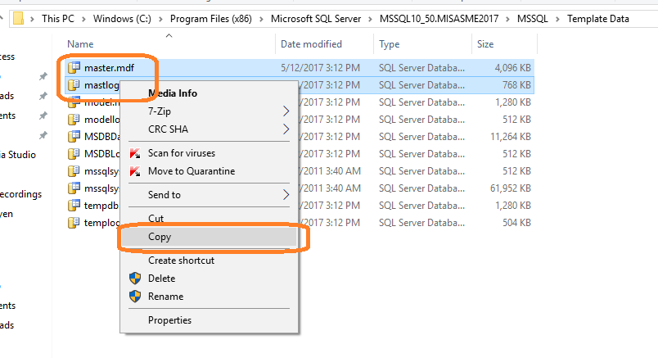658x358 pixels.
Task: Click the templog file icon
Action: pyautogui.click(x=74, y=222)
